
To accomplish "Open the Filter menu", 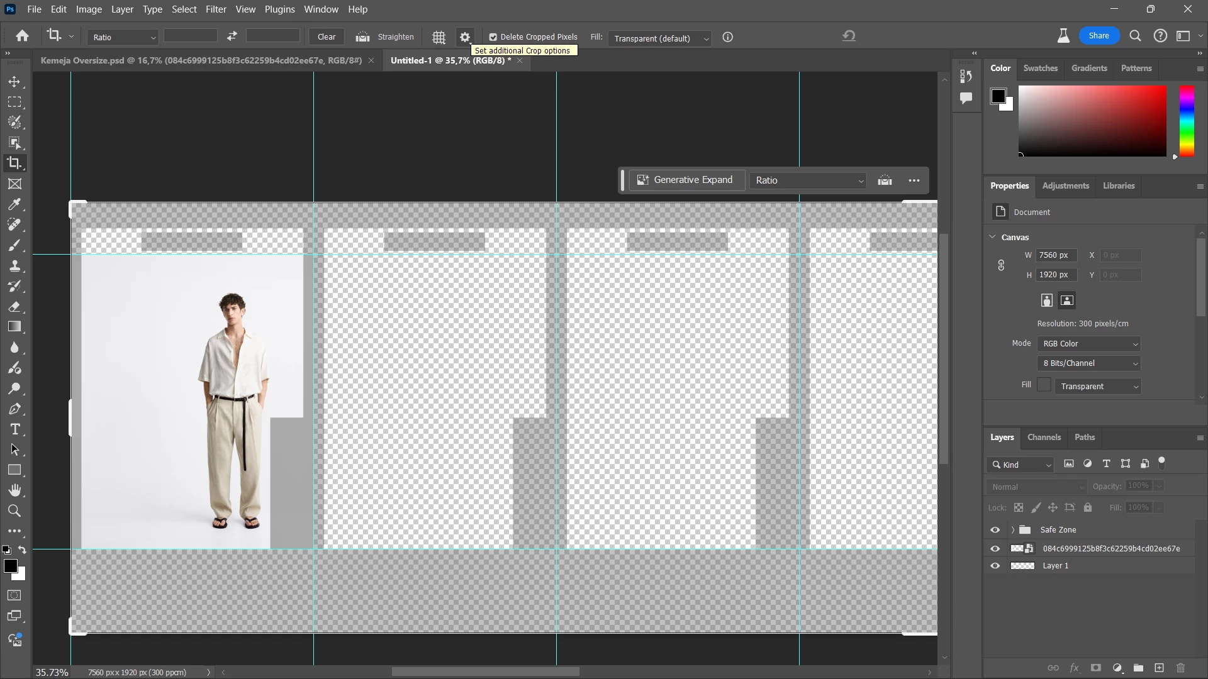I will pos(216,9).
